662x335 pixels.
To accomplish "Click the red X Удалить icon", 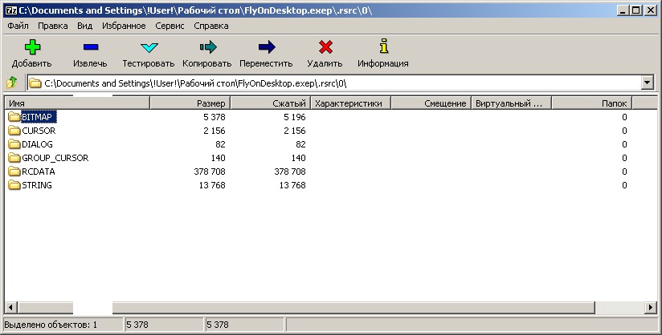I will pos(325,47).
